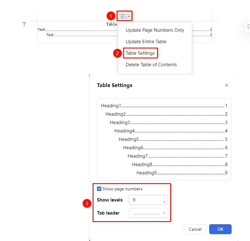Select Delete Table of Contents
Screen dimensions: 250x241
(x=151, y=65)
